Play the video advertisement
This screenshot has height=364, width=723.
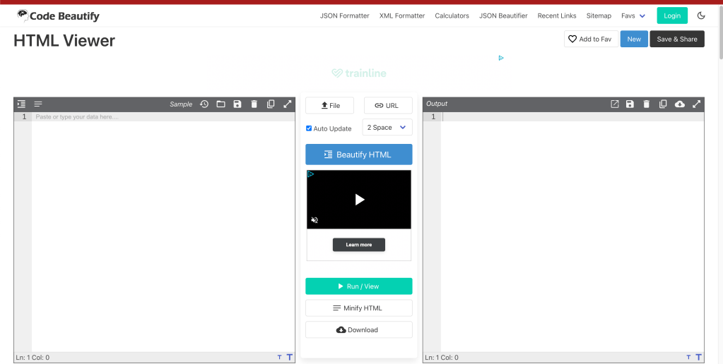point(360,199)
